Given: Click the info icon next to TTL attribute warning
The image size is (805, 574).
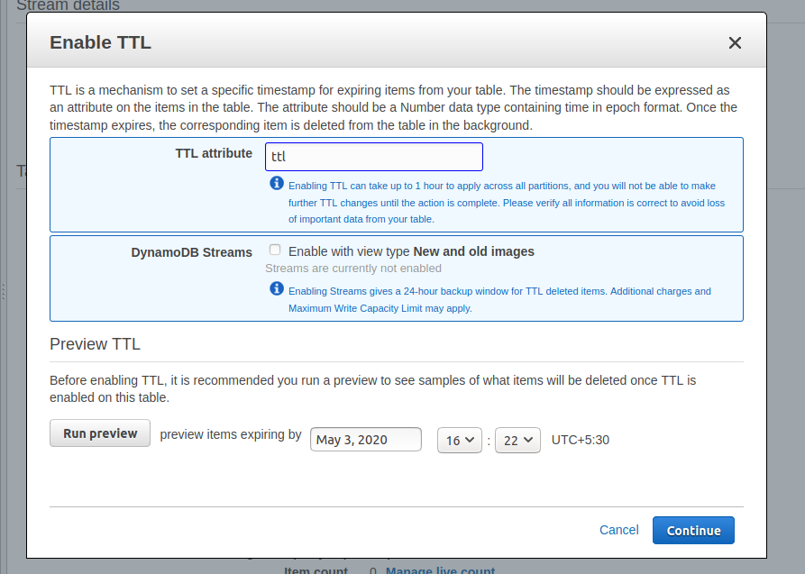Looking at the screenshot, I should click(277, 183).
